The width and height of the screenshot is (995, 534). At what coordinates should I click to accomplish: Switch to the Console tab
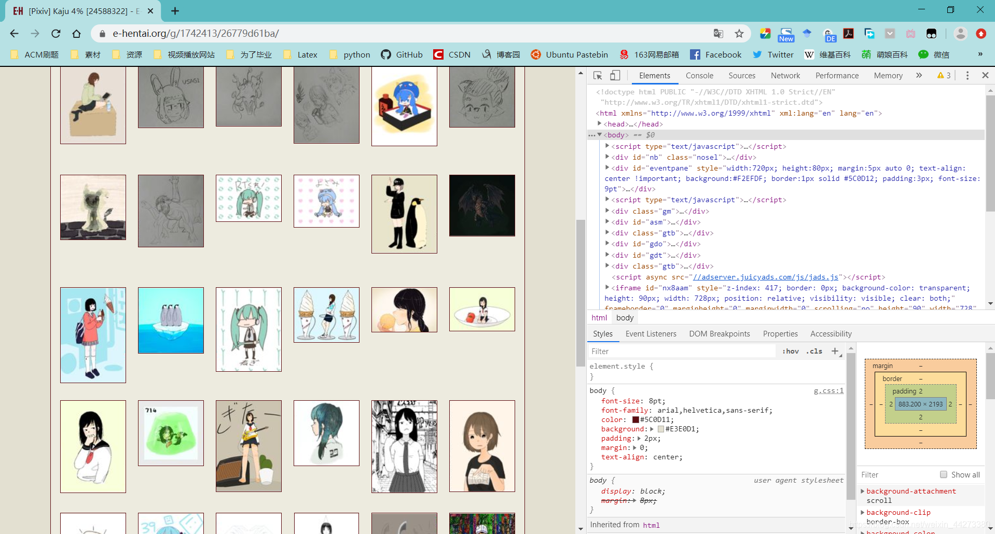699,76
